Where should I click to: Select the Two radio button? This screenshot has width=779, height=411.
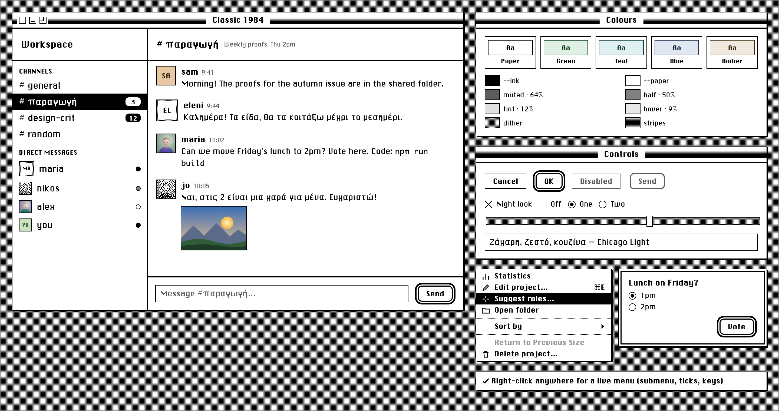coord(602,204)
